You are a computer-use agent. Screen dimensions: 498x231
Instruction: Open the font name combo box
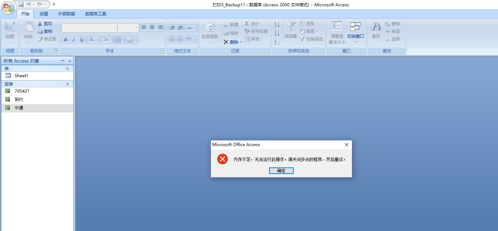89,28
